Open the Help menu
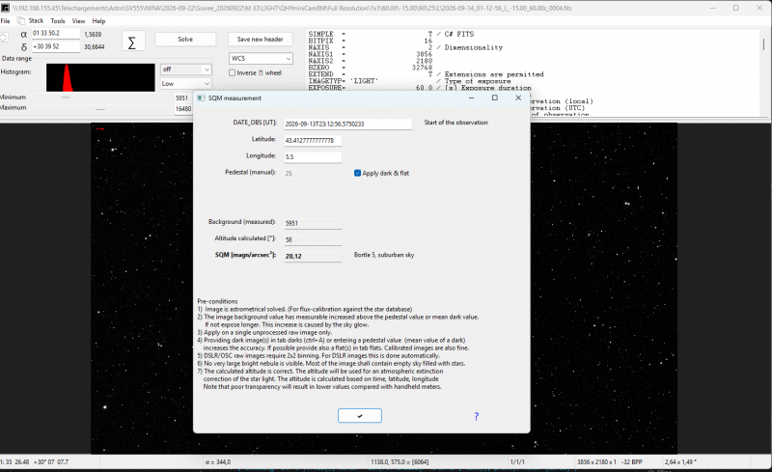 coord(99,20)
